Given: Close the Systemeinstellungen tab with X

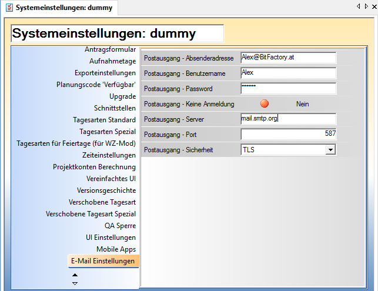Looking at the screenshot, I should coord(374,6).
